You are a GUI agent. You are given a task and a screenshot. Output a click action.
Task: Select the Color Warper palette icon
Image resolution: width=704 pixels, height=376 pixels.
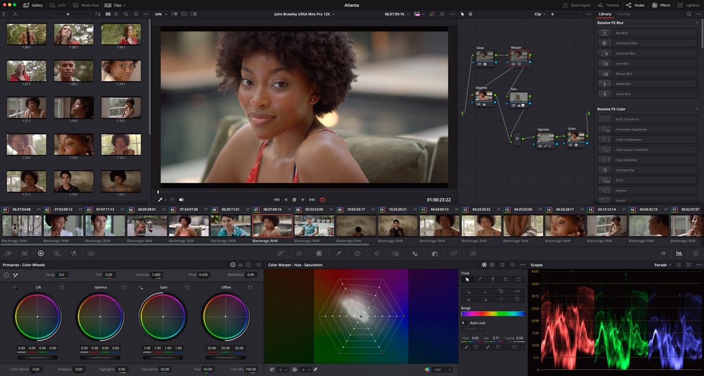pyautogui.click(x=319, y=253)
